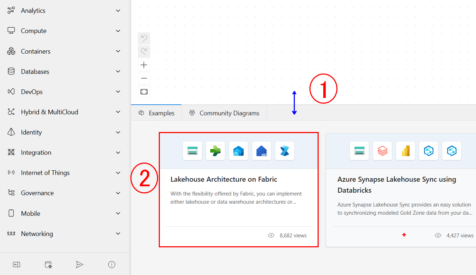Expand the Analytics category
Image resolution: width=476 pixels, height=275 pixels.
(118, 11)
